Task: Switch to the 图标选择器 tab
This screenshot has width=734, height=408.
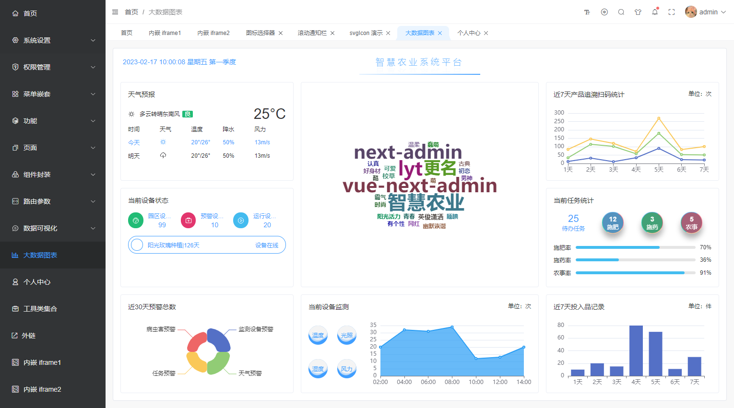Action: 260,33
